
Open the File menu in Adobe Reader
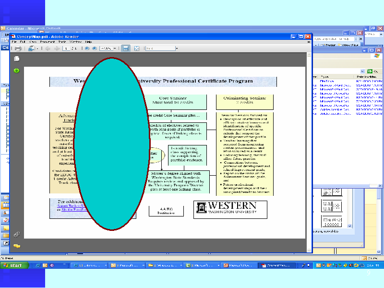click(x=14, y=42)
